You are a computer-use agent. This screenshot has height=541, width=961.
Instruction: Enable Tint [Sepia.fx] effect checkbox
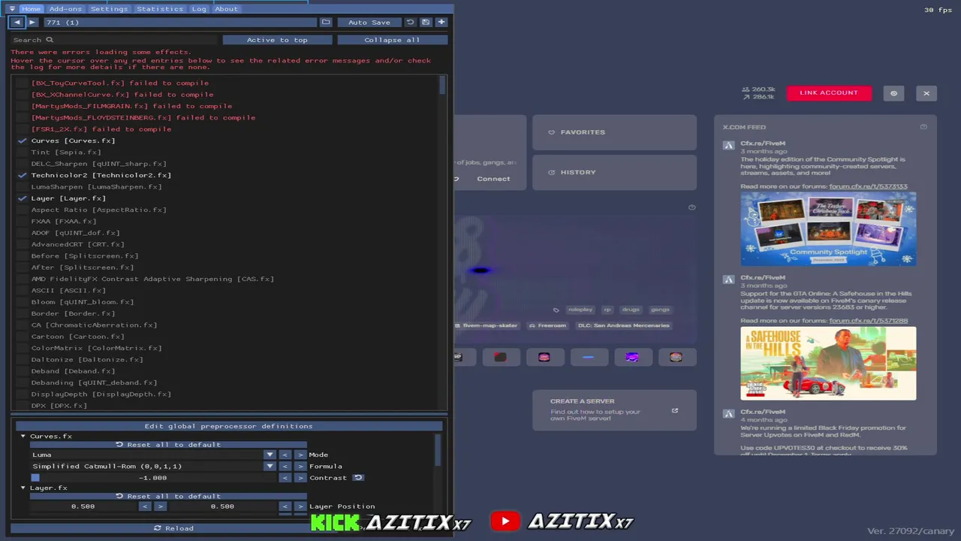coord(23,153)
